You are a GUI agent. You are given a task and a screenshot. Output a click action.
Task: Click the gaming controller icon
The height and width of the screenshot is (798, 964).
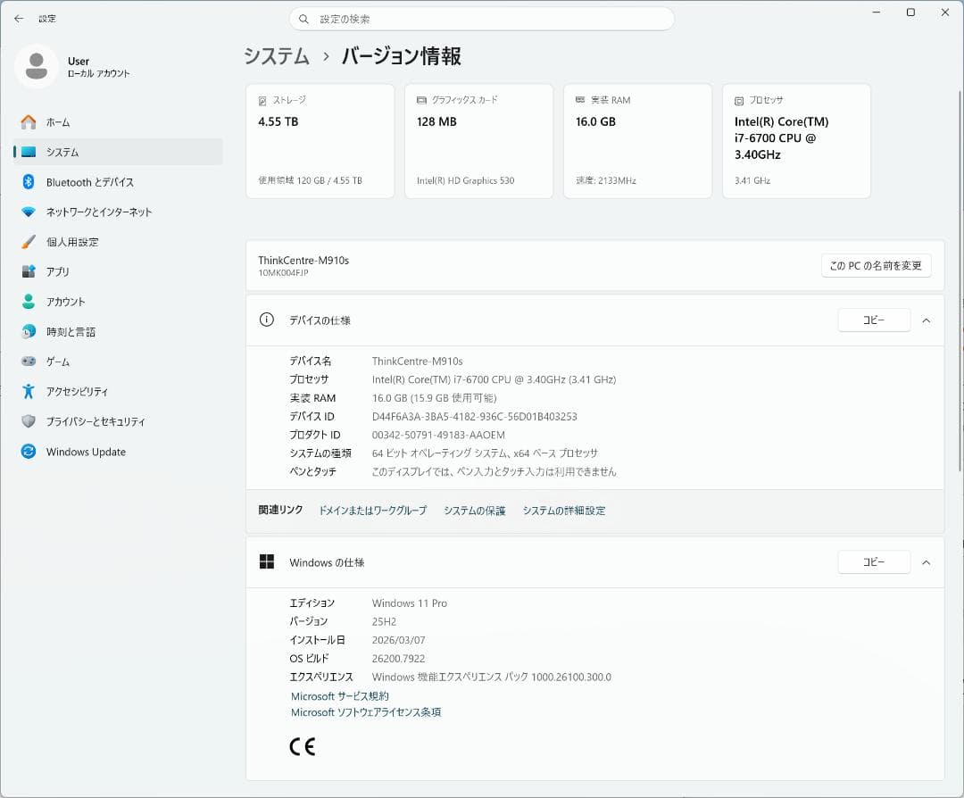pyautogui.click(x=29, y=361)
